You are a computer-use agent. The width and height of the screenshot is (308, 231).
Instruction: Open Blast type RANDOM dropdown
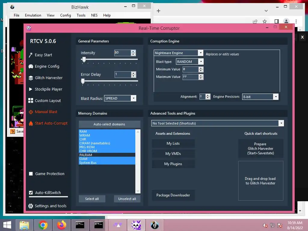coord(201,62)
